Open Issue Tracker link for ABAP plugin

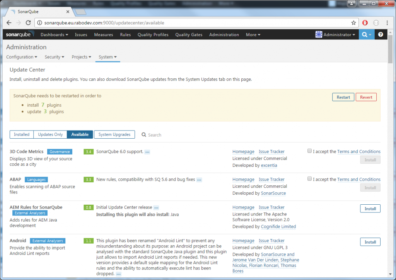click(x=271, y=180)
